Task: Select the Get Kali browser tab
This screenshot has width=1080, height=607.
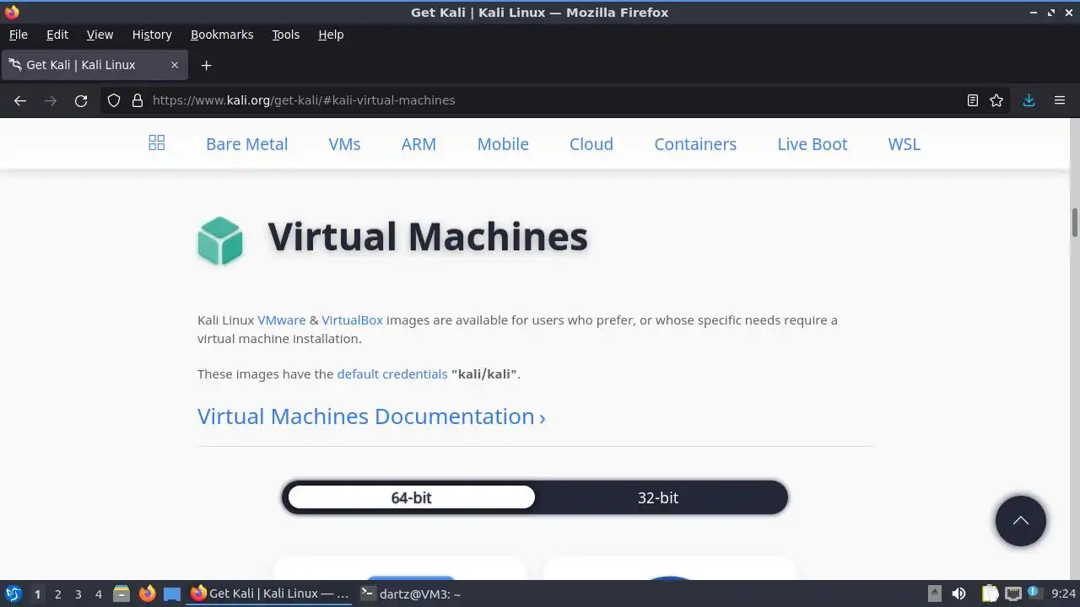Action: [93, 65]
